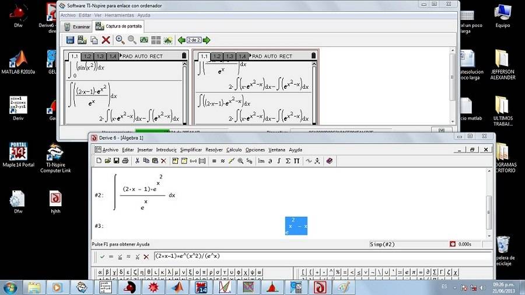The height and width of the screenshot is (295, 525).
Task: Click the limit (lim) toolbar icon
Action: click(x=261, y=161)
